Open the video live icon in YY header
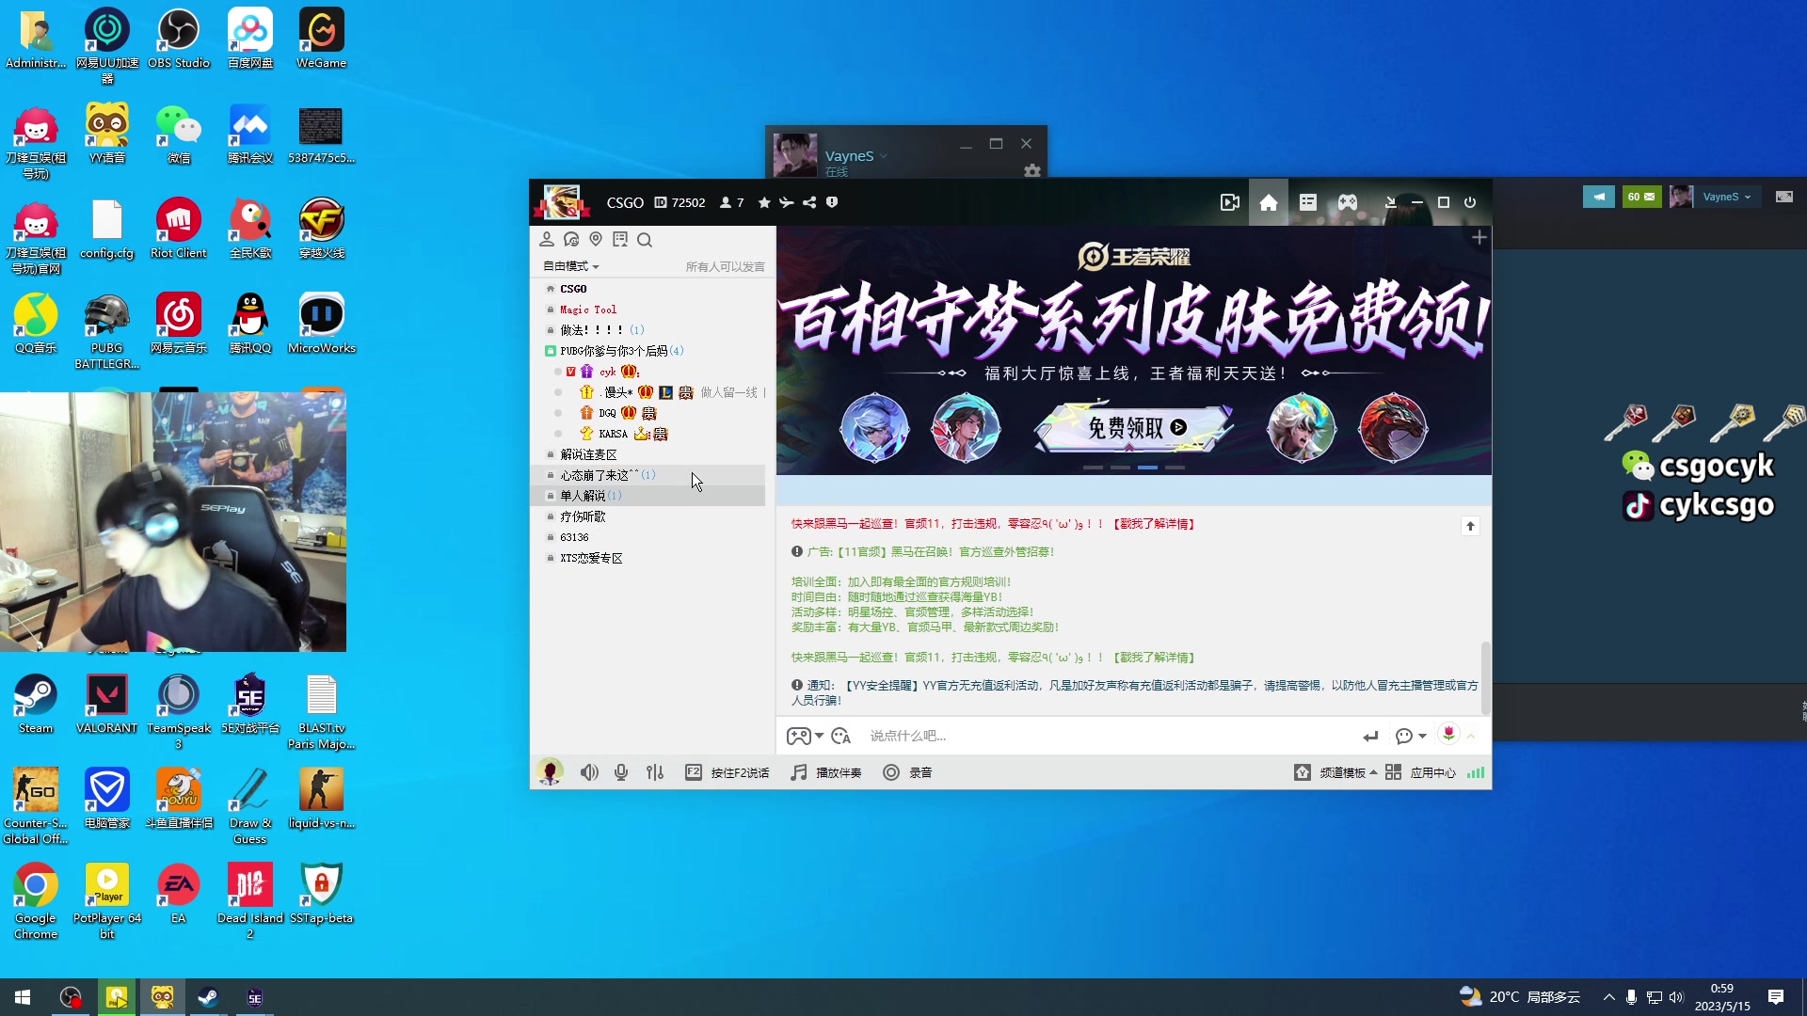Image resolution: width=1807 pixels, height=1016 pixels. point(1229,202)
